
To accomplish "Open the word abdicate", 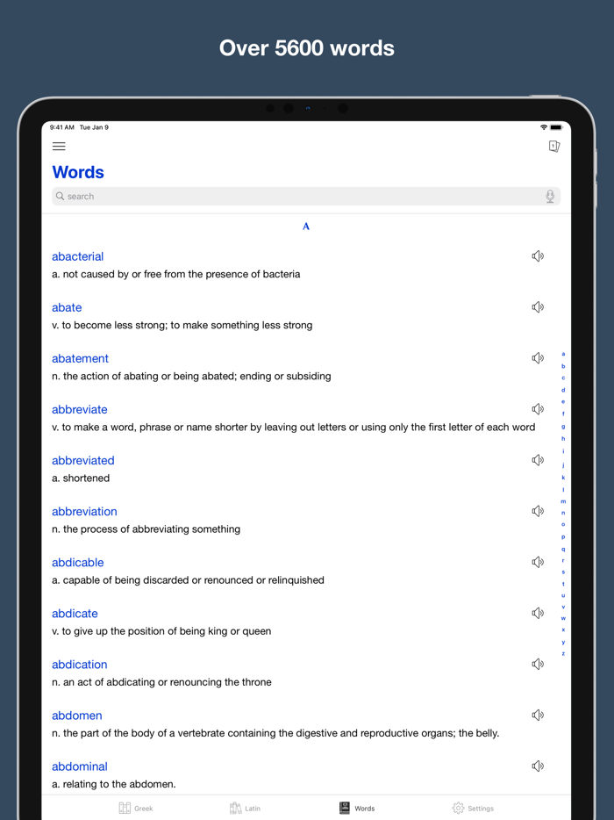I will tap(75, 614).
